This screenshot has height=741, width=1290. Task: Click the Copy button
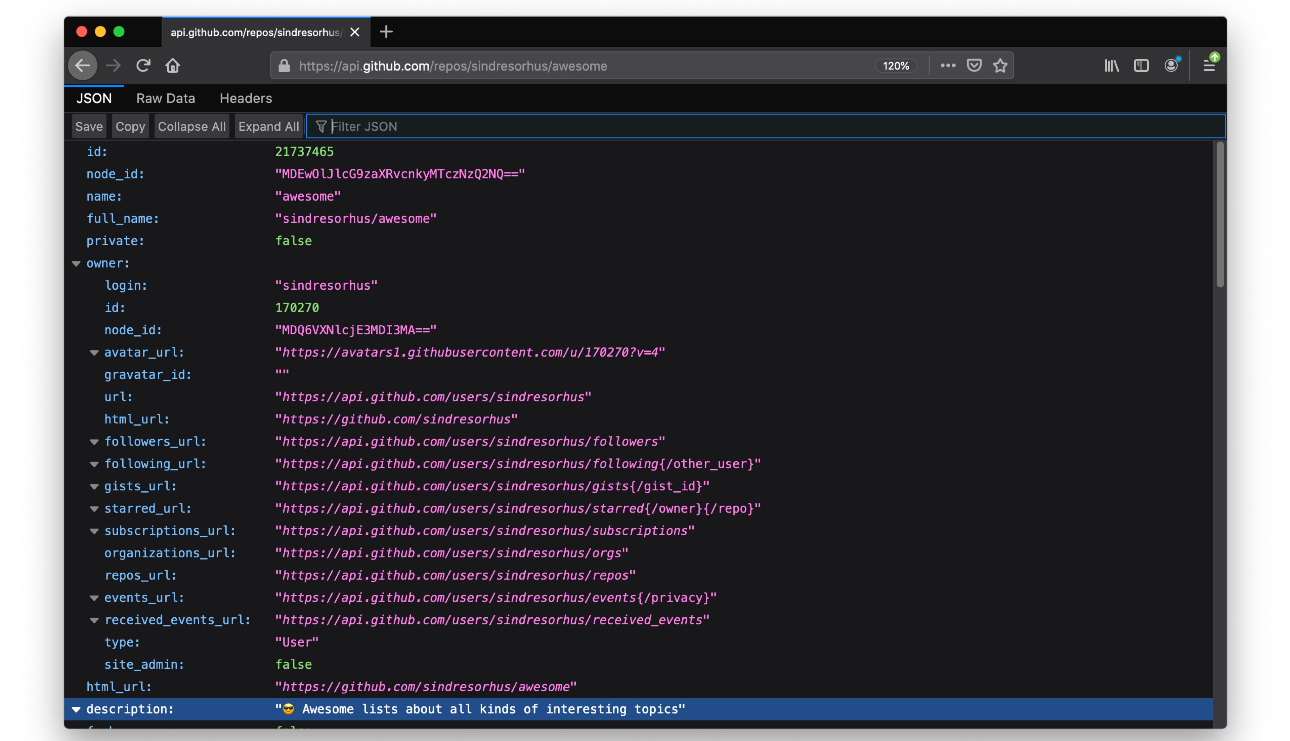(x=130, y=126)
